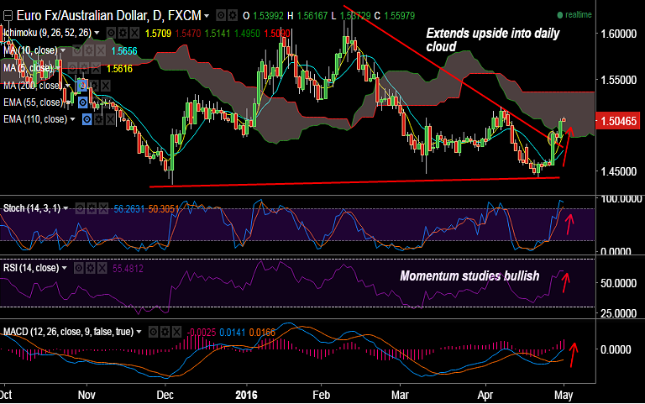
Task: Expand the Ichimoku dropdown arrow
Action: click(97, 33)
